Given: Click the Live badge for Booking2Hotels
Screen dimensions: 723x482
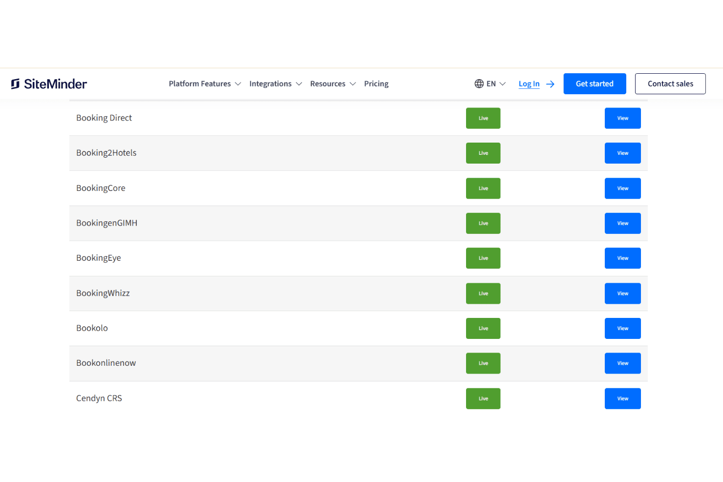Looking at the screenshot, I should point(483,153).
